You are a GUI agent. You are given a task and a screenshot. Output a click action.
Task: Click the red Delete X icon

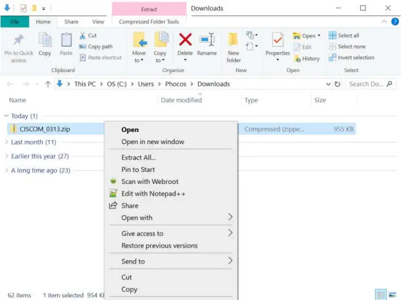(x=185, y=39)
